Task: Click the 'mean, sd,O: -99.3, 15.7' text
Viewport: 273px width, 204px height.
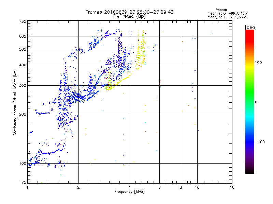Action: pyautogui.click(x=227, y=13)
